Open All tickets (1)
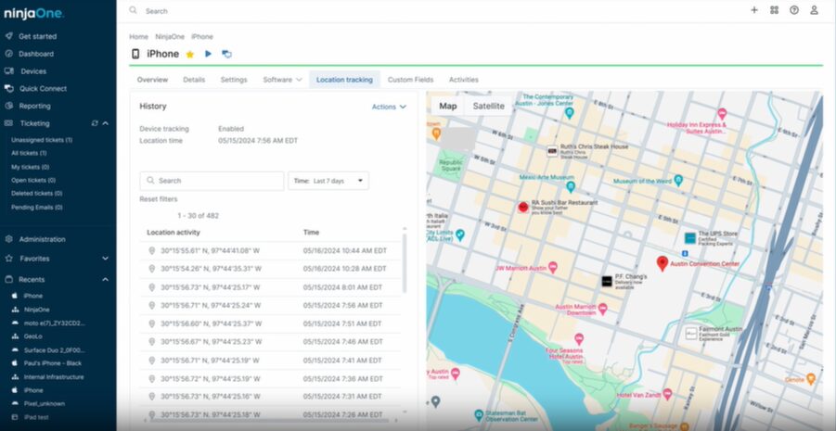This screenshot has width=836, height=431. click(29, 154)
